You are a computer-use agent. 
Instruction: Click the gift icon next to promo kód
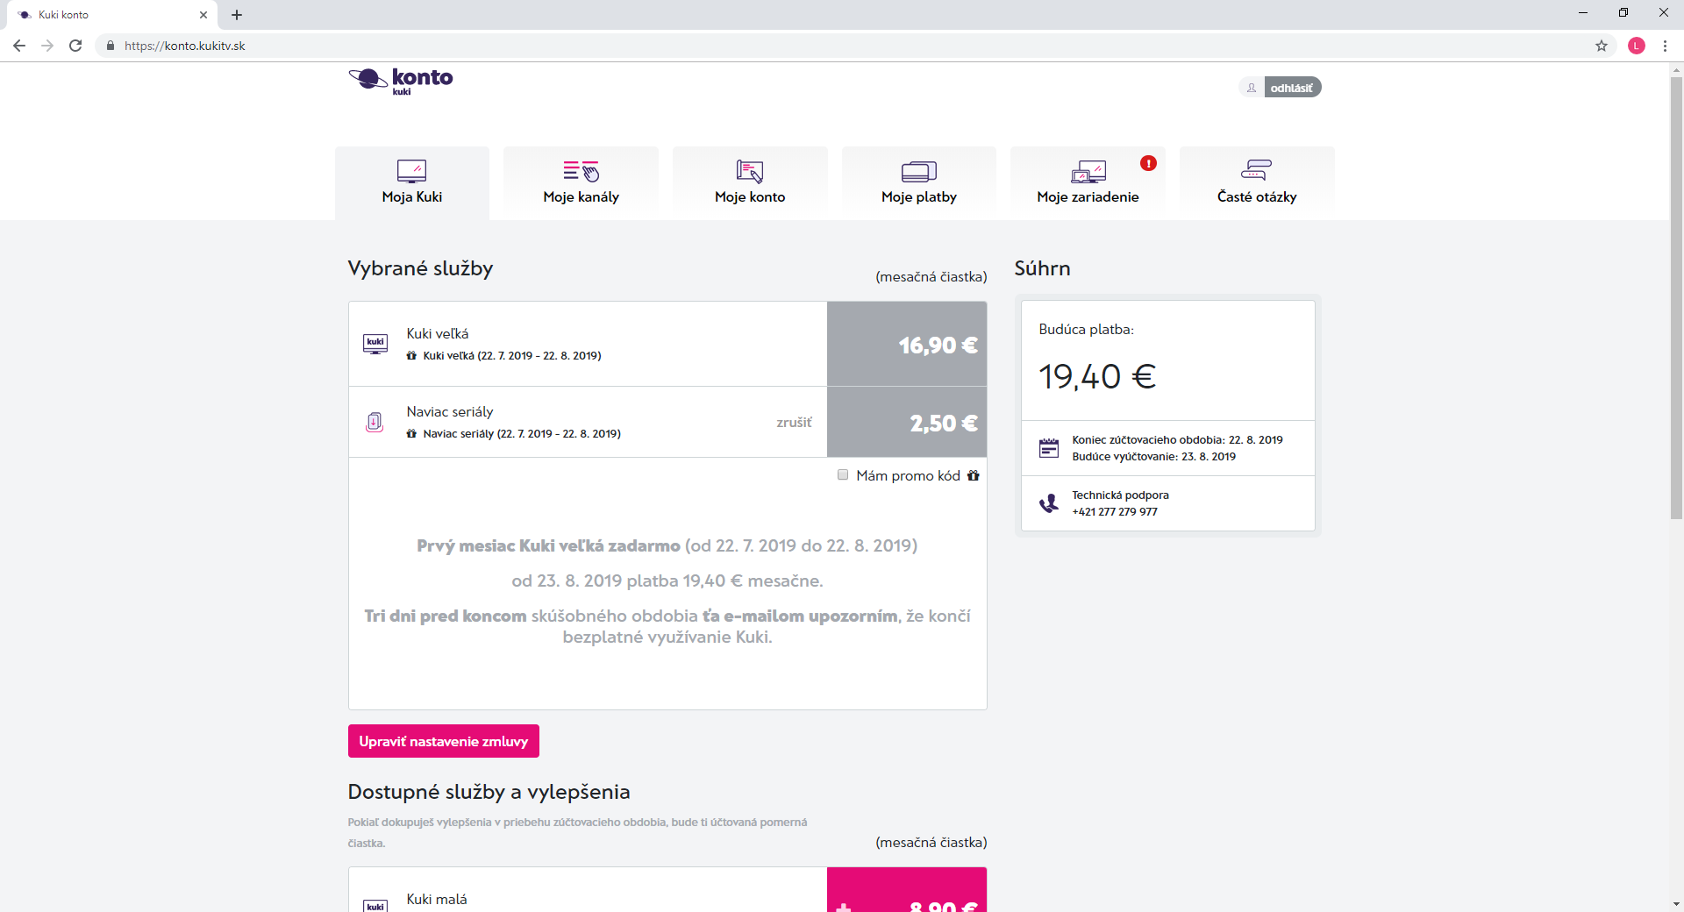pos(974,475)
